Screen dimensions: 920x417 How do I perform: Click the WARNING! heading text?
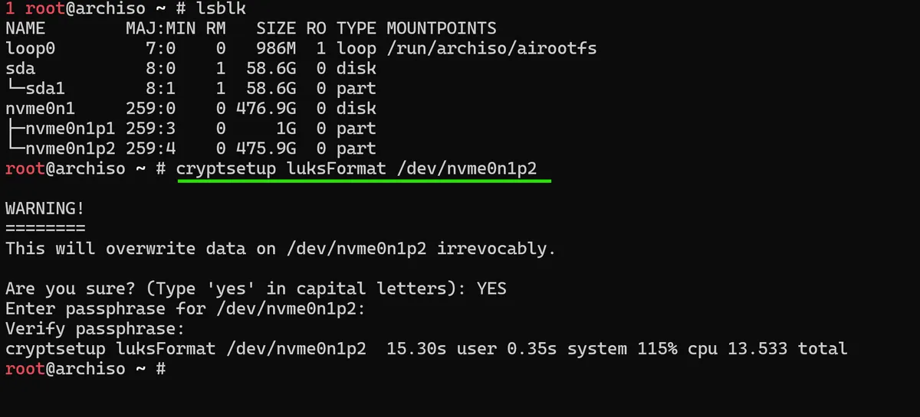45,208
